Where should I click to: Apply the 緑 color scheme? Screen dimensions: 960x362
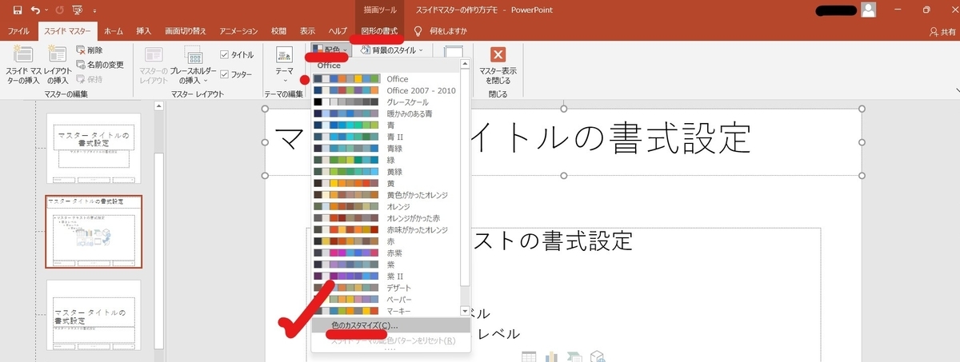click(x=386, y=160)
